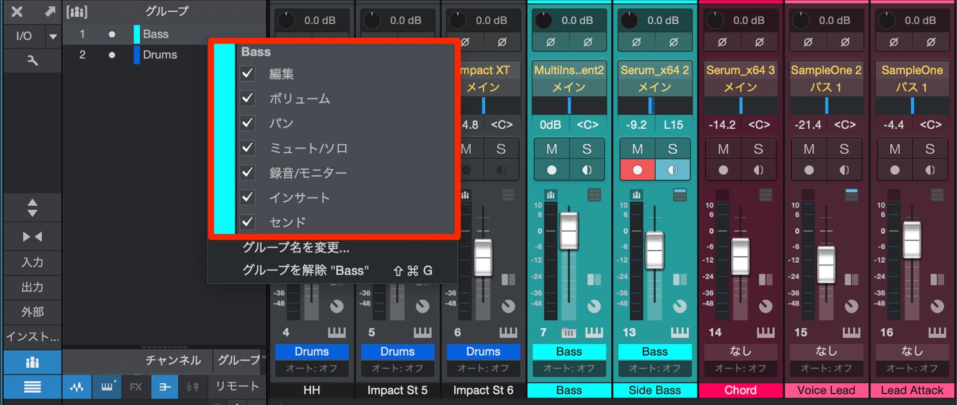Uncheck インサート in the Bass group menu

(248, 197)
